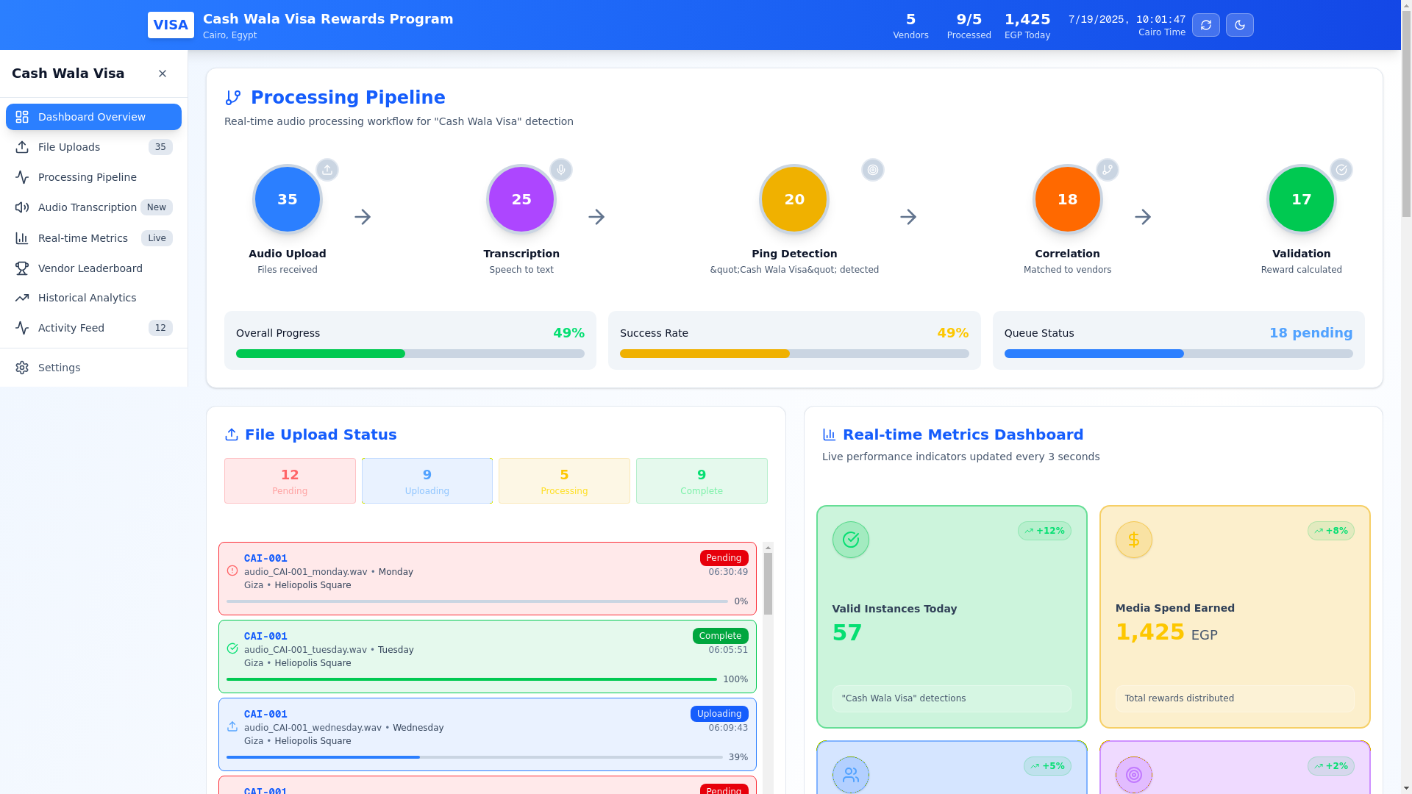Click the Uploading badge on the Wednesday file
This screenshot has width=1412, height=794.
pyautogui.click(x=719, y=714)
